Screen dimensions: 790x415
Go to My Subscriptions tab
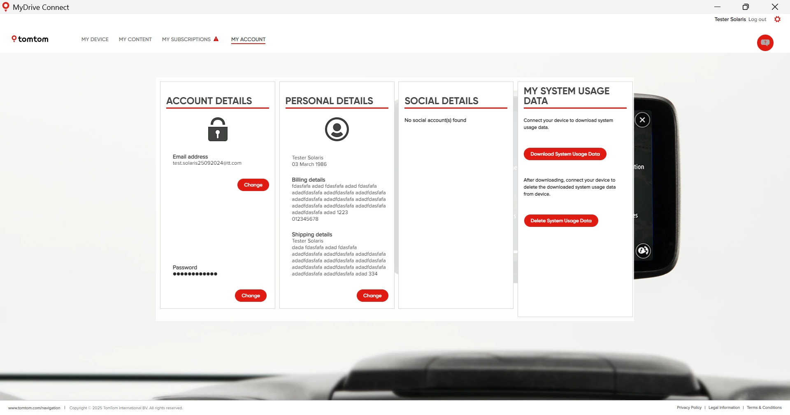(x=186, y=40)
